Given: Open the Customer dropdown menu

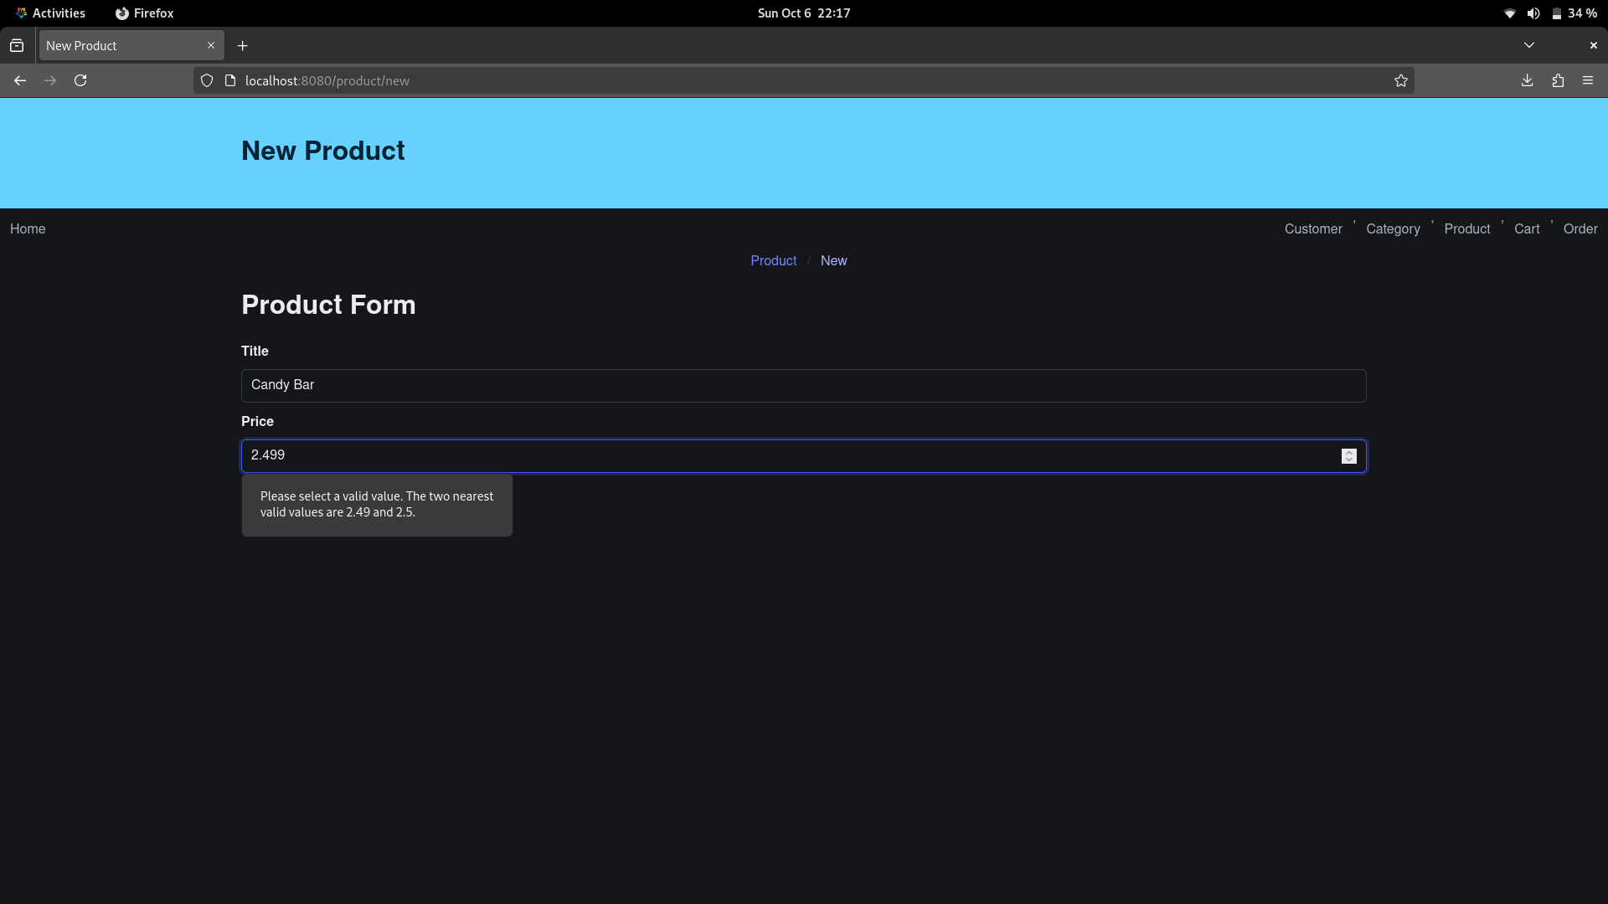Looking at the screenshot, I should coord(1313,229).
